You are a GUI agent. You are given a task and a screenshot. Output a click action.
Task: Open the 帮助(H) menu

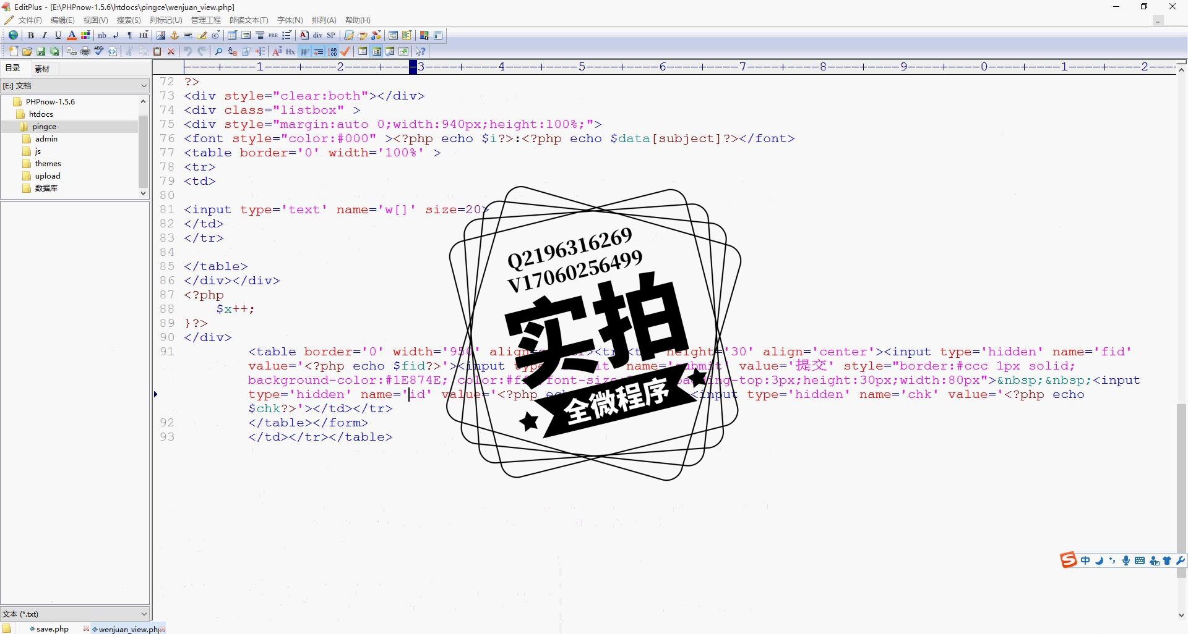click(x=358, y=20)
